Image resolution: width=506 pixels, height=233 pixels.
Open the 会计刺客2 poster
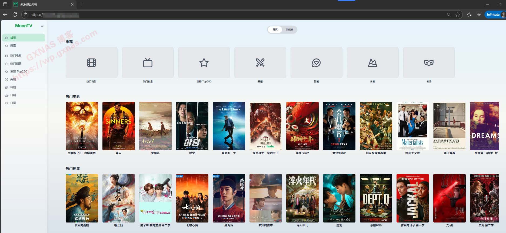[339, 126]
